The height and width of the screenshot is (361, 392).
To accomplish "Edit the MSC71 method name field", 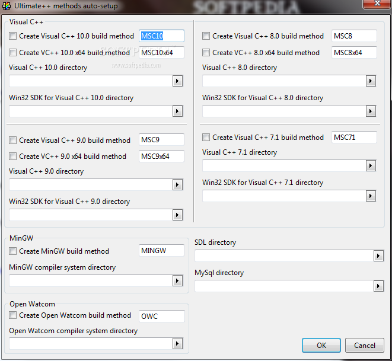I will 354,137.
